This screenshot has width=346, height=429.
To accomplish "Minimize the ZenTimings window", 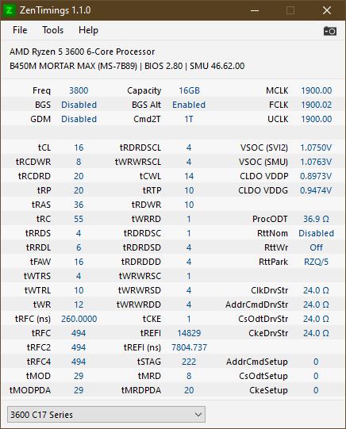I will pyautogui.click(x=255, y=10).
